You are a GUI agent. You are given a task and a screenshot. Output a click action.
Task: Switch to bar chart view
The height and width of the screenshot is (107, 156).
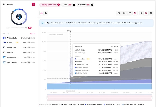point(46,13)
